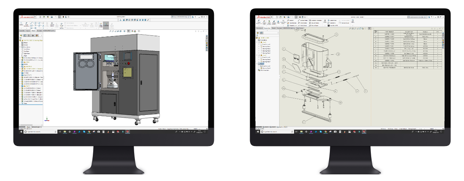Open File Explorer from the left monitor taskbar
The image size is (464, 181).
pos(64,132)
